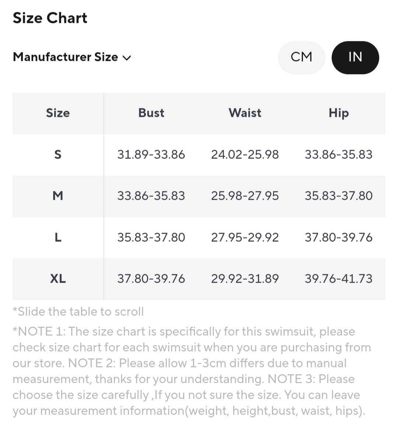The height and width of the screenshot is (430, 398).
Task: Switch units to CM
Action: point(301,57)
